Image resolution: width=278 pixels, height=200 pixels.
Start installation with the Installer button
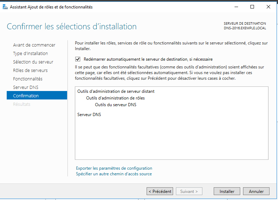pos(227,191)
